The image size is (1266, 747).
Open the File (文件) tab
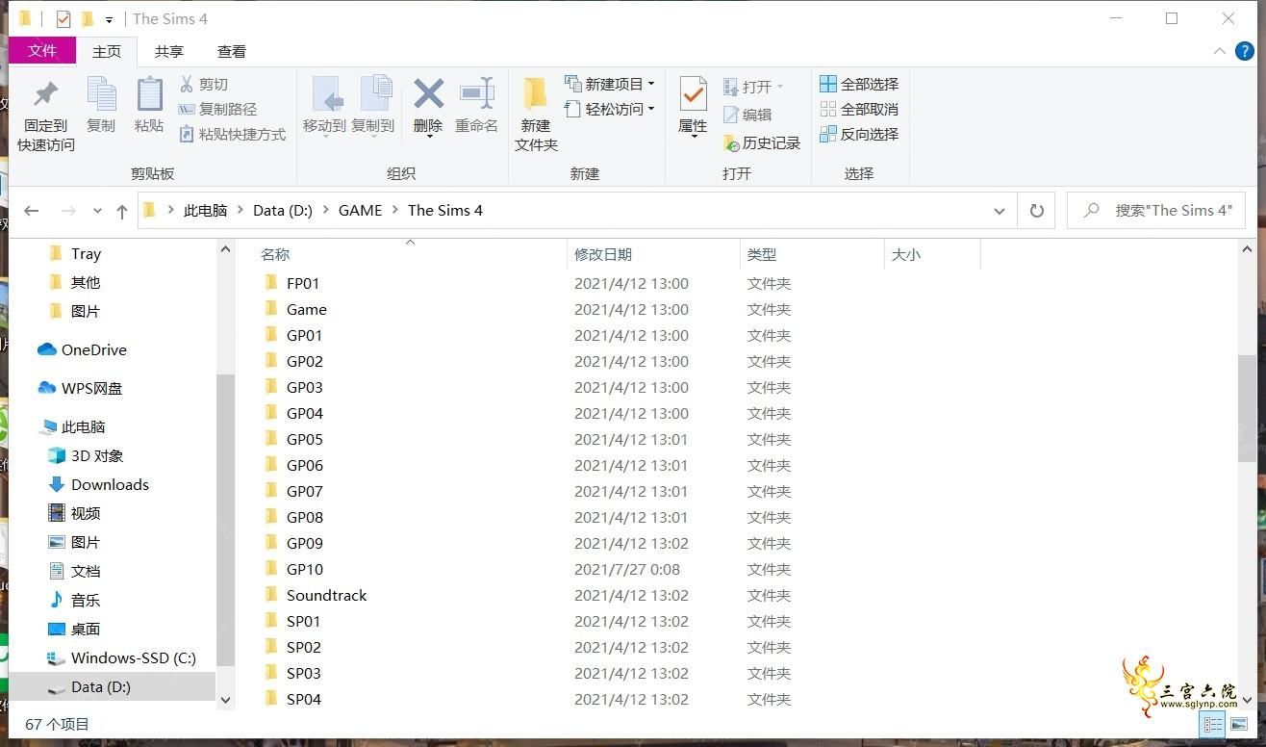coord(42,51)
